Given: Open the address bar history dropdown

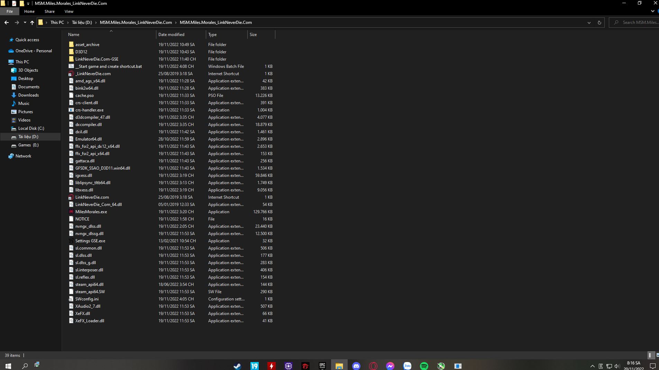Looking at the screenshot, I should 589,22.
